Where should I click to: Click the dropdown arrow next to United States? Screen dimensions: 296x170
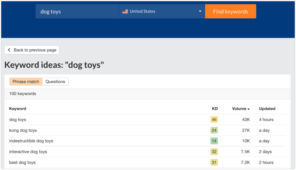(x=200, y=11)
